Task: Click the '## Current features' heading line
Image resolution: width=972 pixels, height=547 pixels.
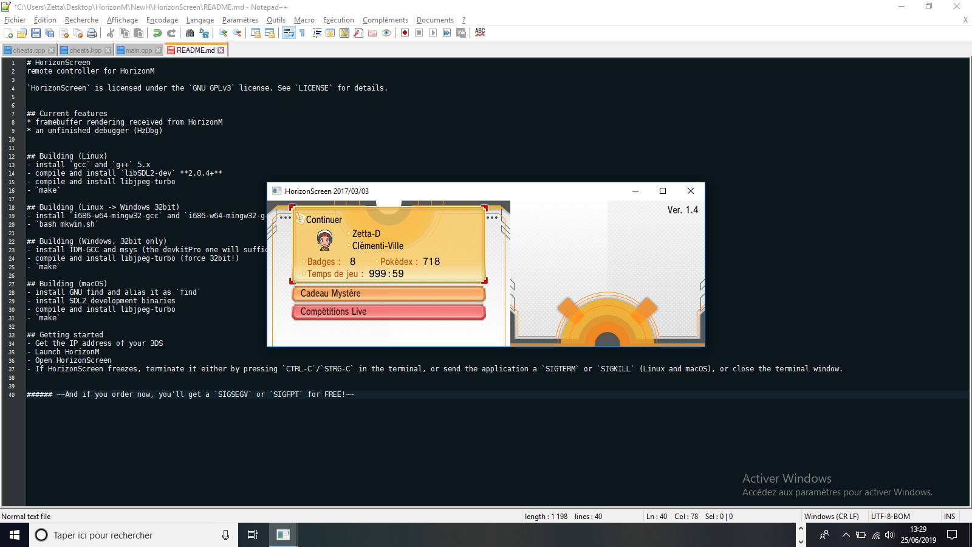Action: click(67, 114)
